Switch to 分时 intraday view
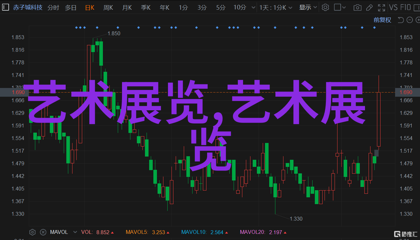The image size is (420, 240). tap(53, 7)
